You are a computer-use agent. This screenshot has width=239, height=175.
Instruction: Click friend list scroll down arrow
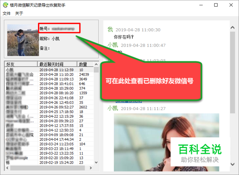(96, 162)
